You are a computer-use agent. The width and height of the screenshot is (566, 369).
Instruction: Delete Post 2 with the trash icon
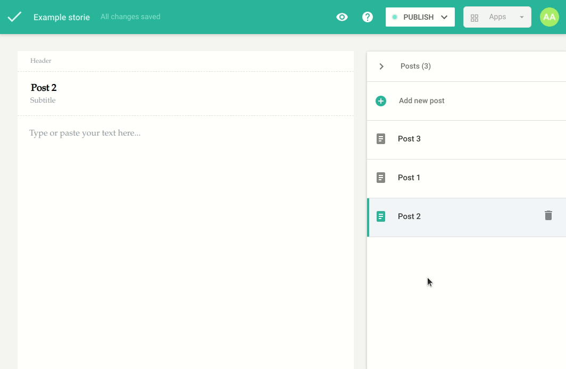pos(548,215)
